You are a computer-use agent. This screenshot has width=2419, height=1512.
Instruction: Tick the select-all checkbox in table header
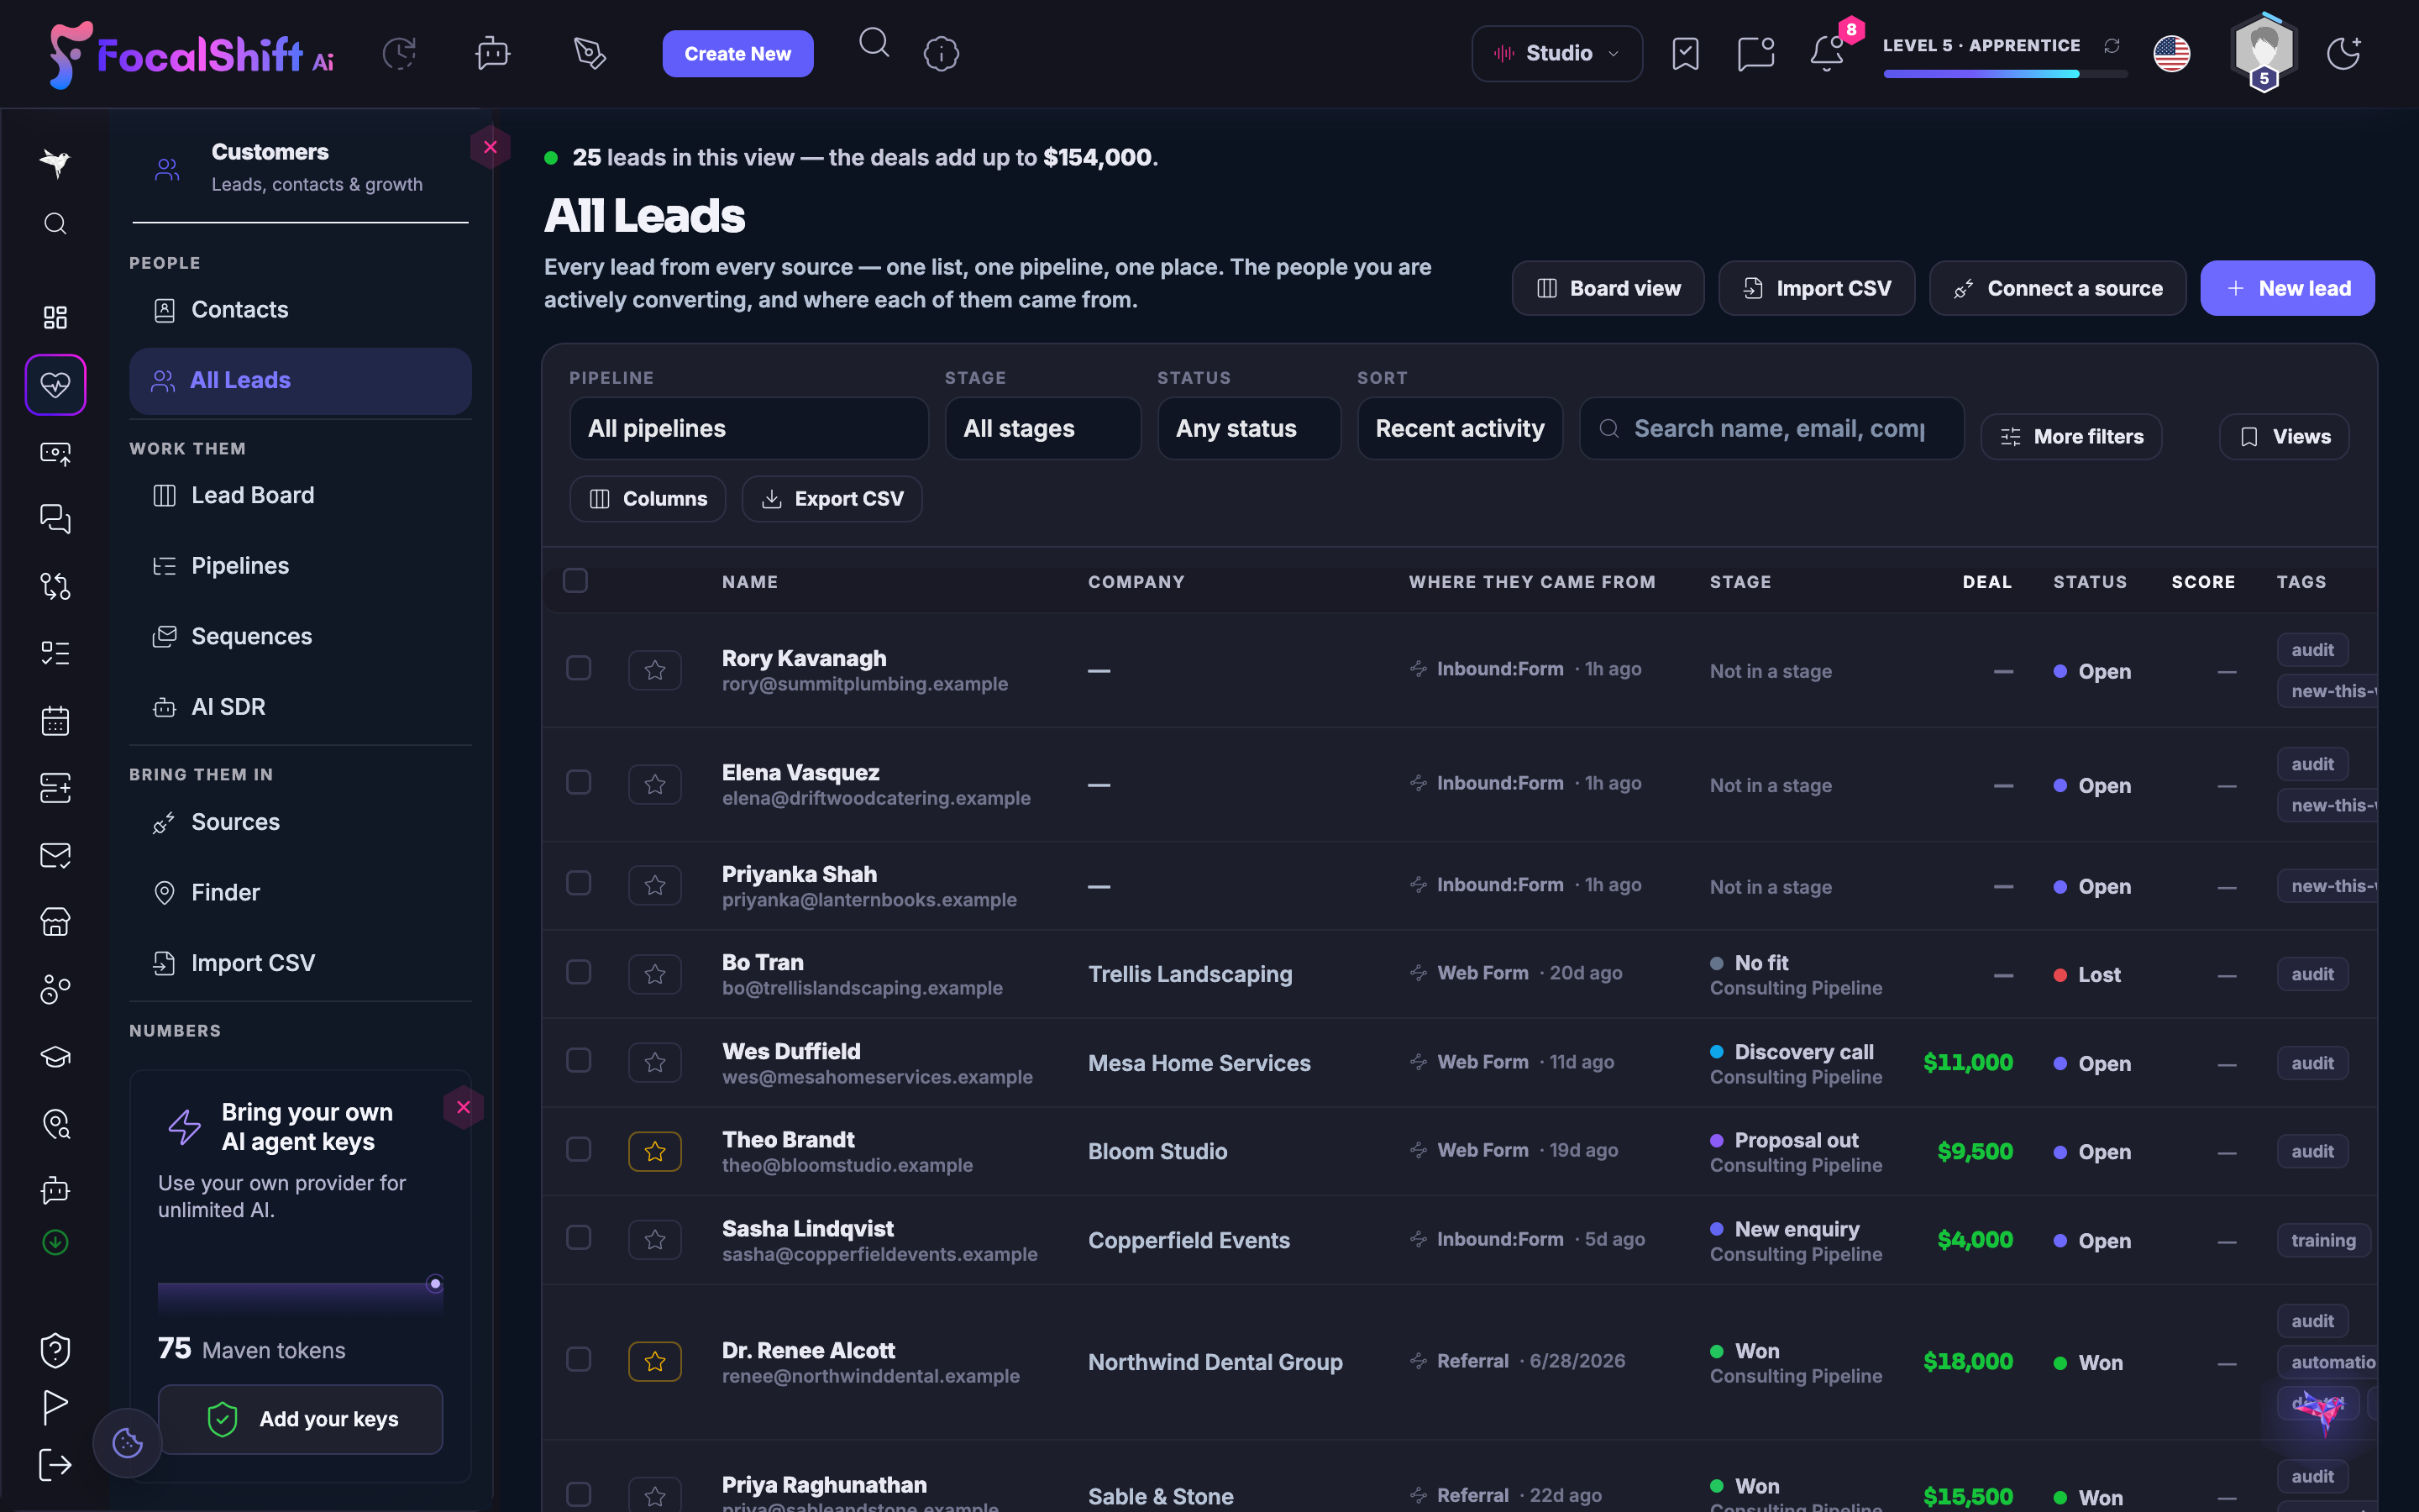[575, 580]
